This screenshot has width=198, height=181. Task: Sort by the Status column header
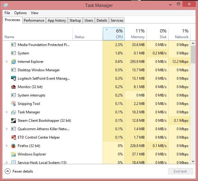[88, 34]
